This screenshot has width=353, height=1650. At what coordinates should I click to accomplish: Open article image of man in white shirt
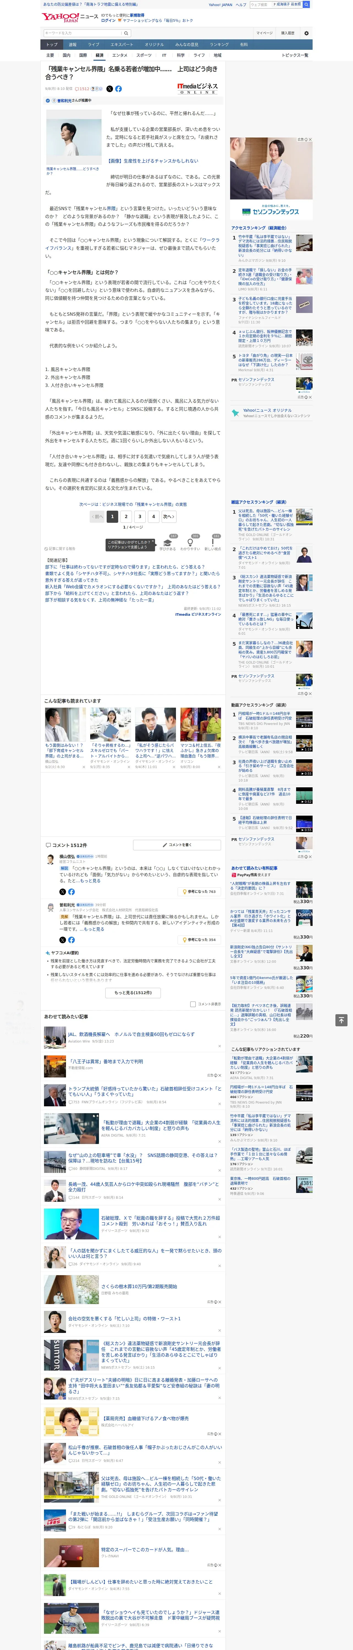click(x=74, y=137)
